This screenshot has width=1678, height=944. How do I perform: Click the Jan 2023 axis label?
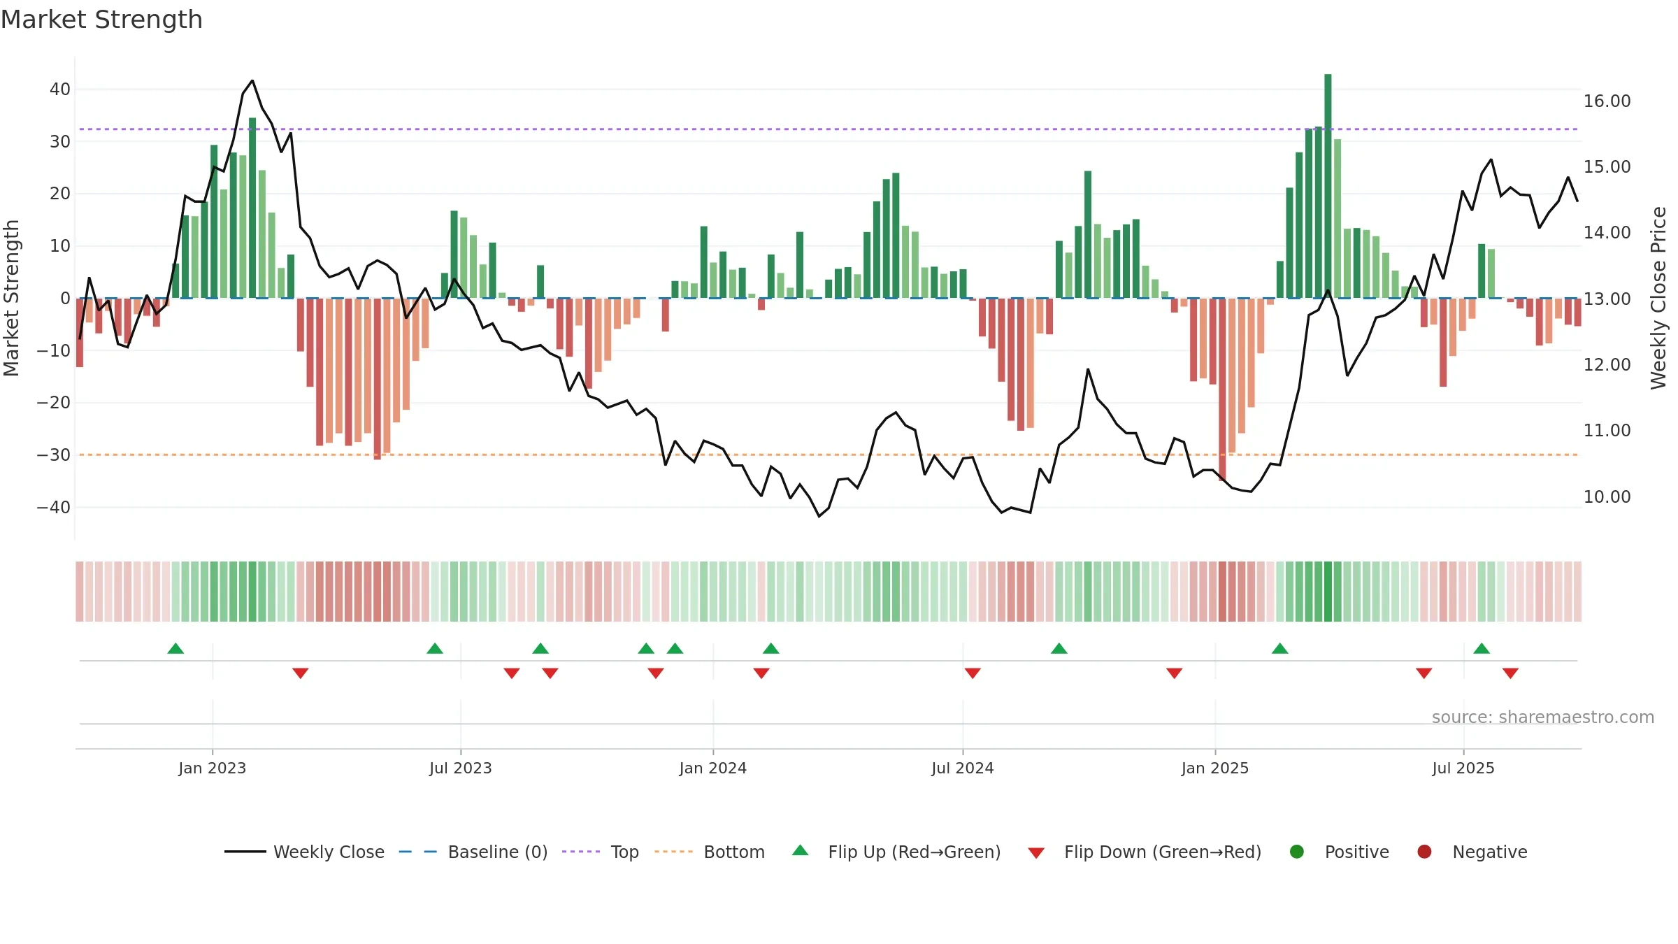[x=213, y=768]
